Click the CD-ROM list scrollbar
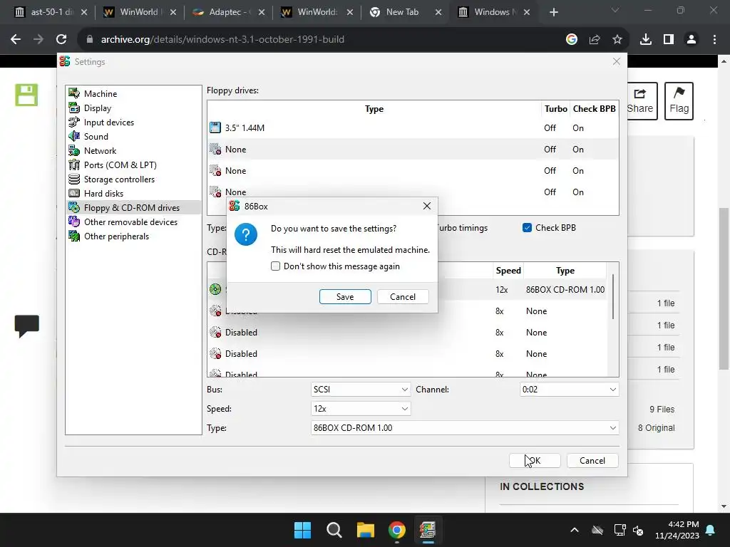 pyautogui.click(x=613, y=297)
